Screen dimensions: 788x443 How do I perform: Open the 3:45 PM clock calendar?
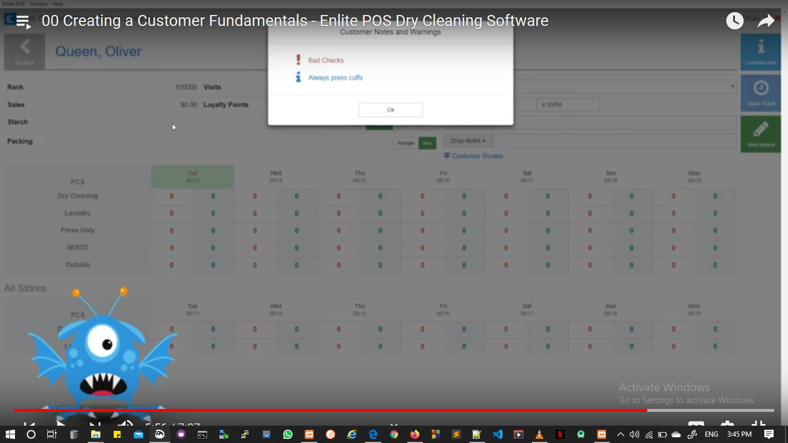(740, 434)
